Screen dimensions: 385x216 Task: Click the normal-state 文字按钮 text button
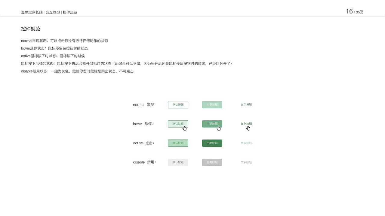pyautogui.click(x=246, y=105)
